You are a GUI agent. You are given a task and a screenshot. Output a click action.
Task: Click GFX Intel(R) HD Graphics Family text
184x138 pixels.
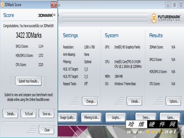127,47
